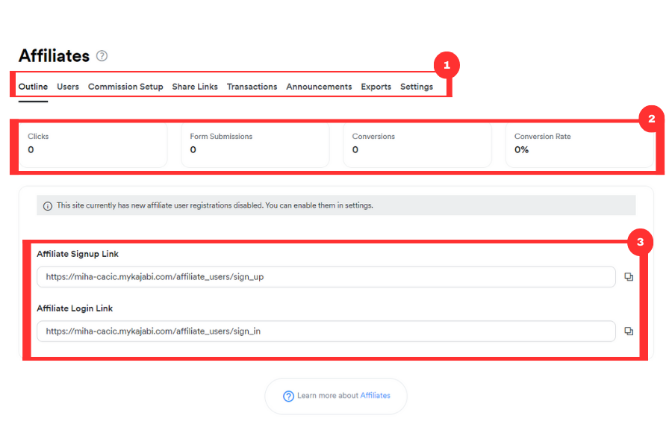Switch to the Exports tab
This screenshot has height=448, width=672.
click(376, 87)
